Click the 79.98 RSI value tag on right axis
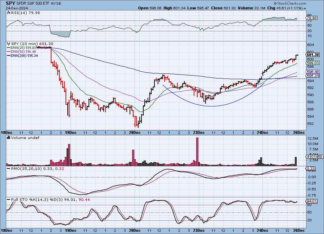Image resolution: width=324 pixels, height=234 pixels. tap(312, 18)
